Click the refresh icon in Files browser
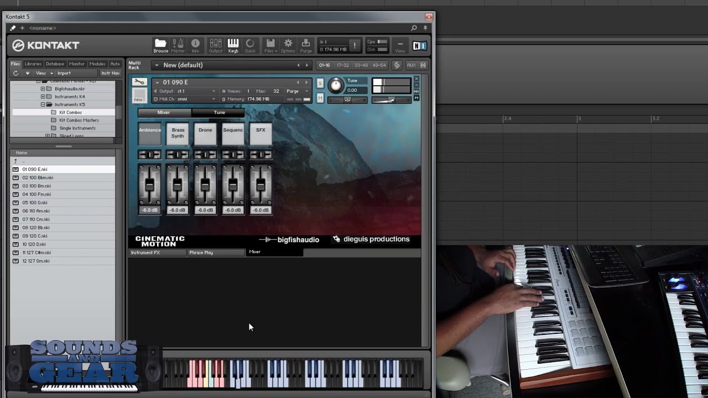708x398 pixels. tap(15, 73)
